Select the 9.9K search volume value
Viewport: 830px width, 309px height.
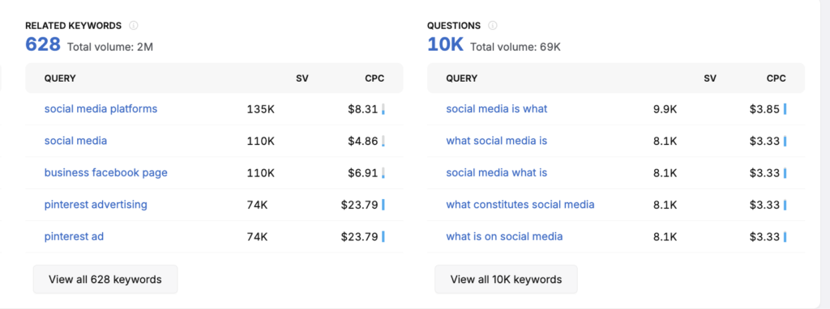click(x=665, y=109)
